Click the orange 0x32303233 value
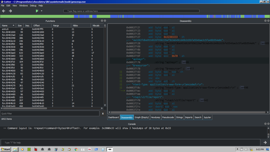This screenshot has height=152, width=270. tap(170, 37)
